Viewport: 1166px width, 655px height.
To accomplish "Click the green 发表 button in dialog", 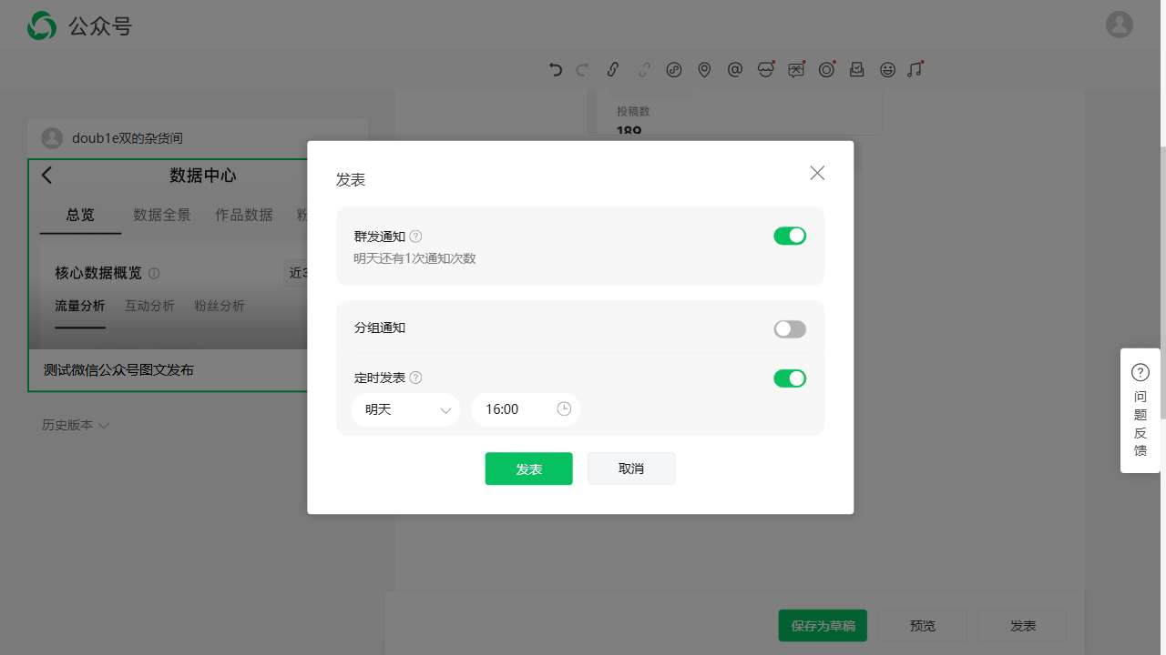I will tap(528, 469).
